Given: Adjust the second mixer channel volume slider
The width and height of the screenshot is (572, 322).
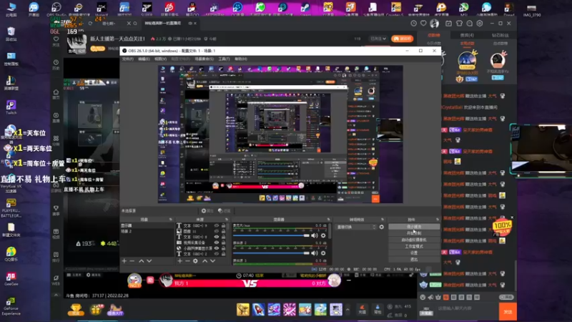Looking at the screenshot, I should pyautogui.click(x=271, y=253).
